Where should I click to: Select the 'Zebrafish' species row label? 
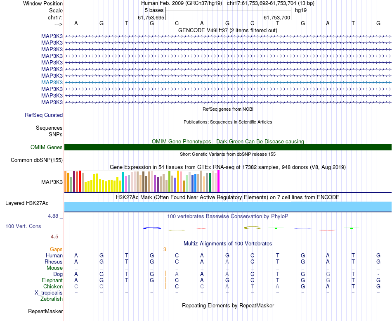point(52,299)
